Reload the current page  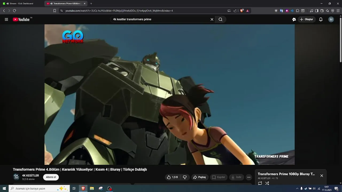[x=14, y=11]
